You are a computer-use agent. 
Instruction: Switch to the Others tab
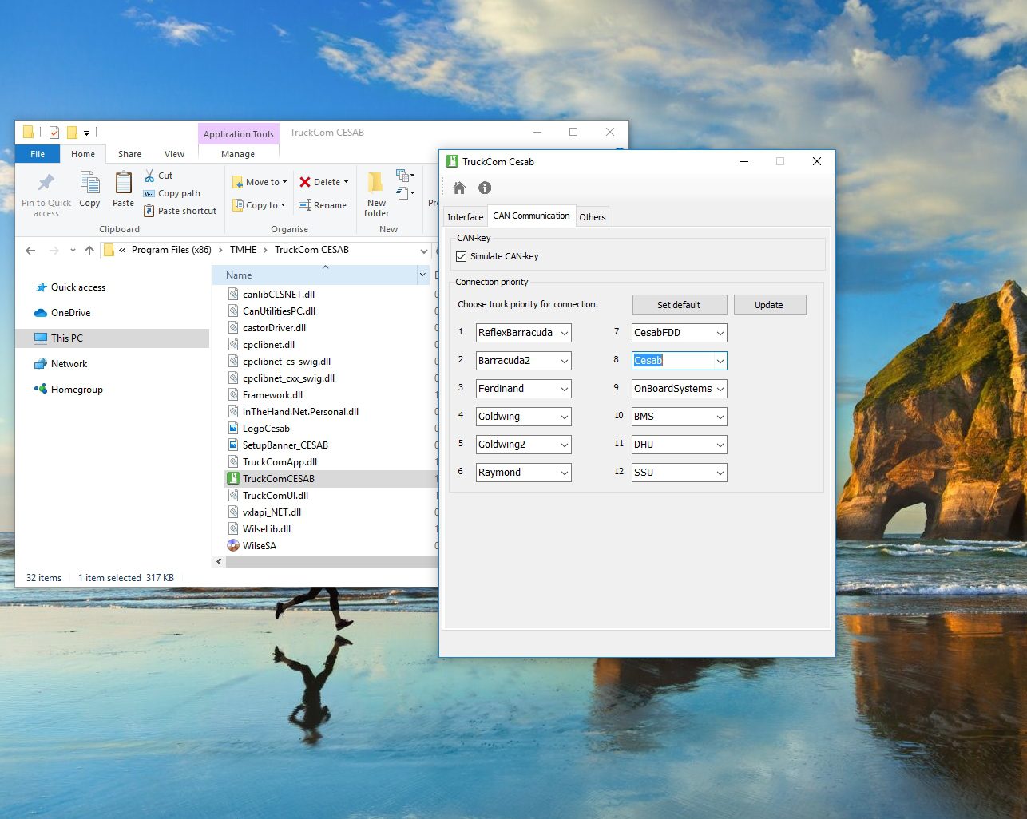tap(592, 217)
